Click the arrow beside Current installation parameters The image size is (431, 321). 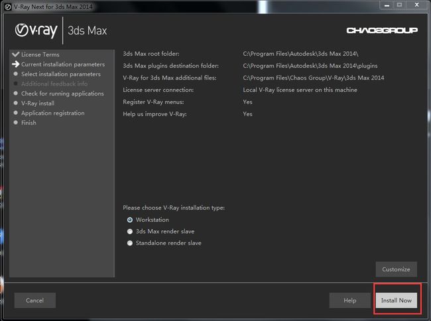16,64
